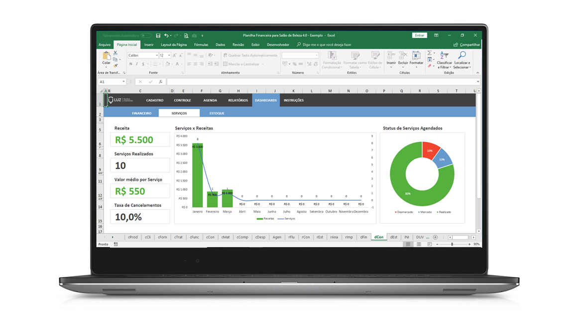
Task: Open Localizar e Selecionar
Action: [x=462, y=60]
